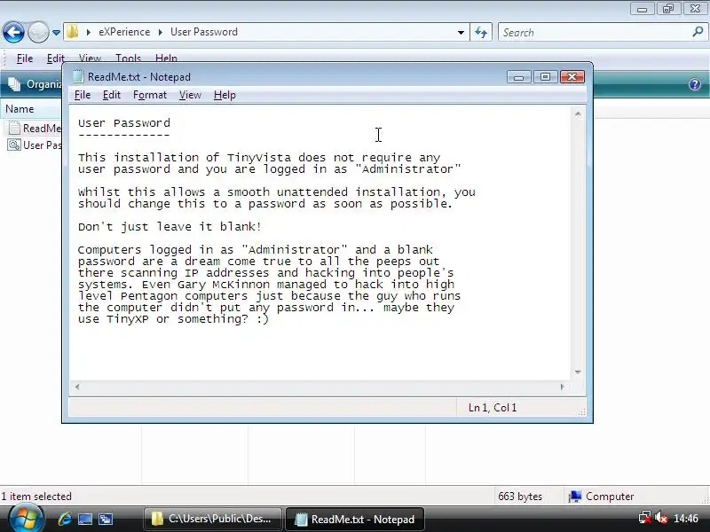Screen dimensions: 710x532
Task: Open the recent pages dropdown arrow
Action: pos(56,33)
